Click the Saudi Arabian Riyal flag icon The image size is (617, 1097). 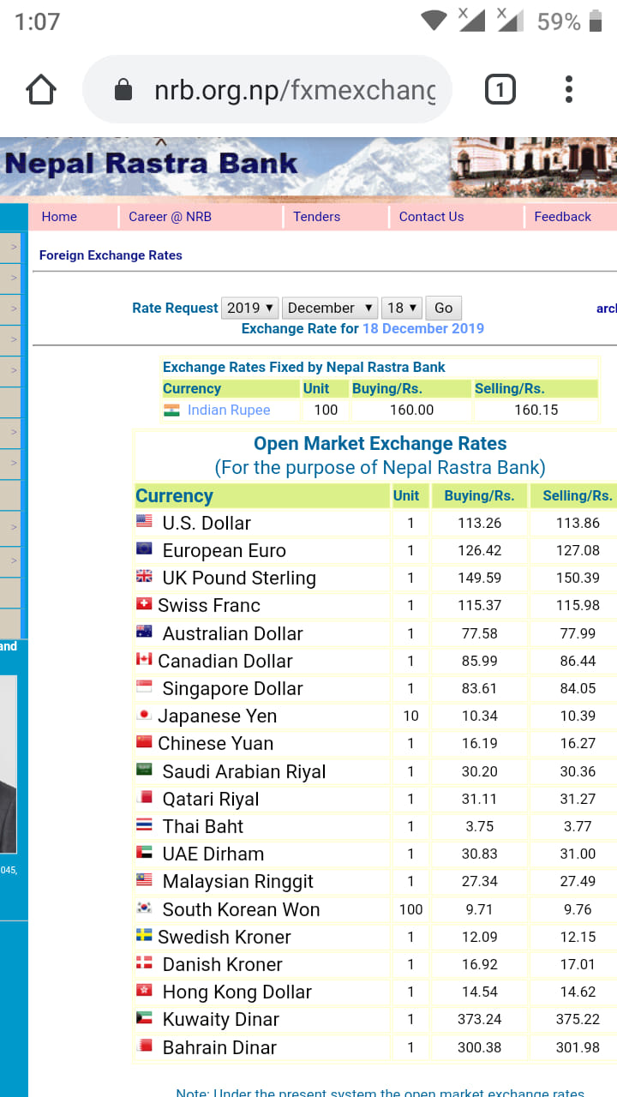click(x=144, y=770)
